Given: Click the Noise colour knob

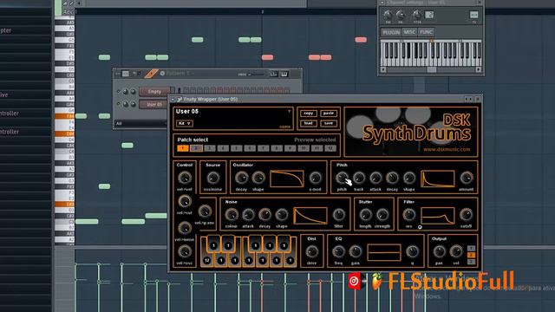Looking at the screenshot, I should (x=232, y=214).
